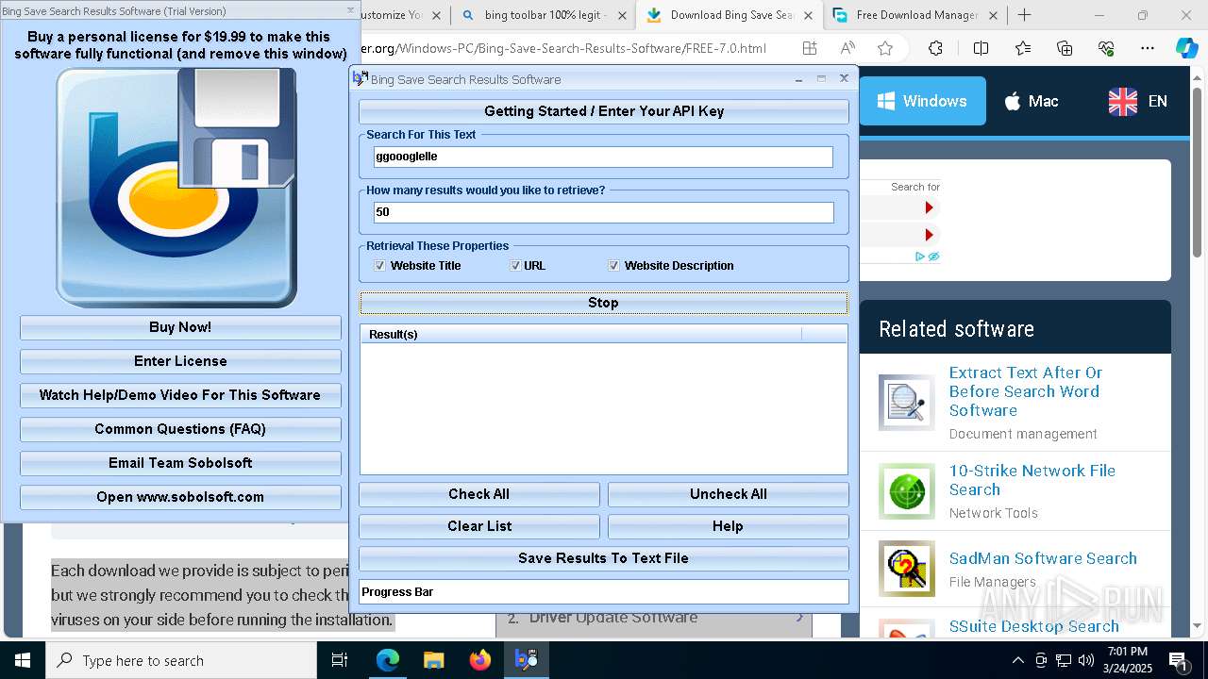The height and width of the screenshot is (679, 1208).
Task: Click the Bing Save floppy disk logo image
Action: tap(176, 188)
